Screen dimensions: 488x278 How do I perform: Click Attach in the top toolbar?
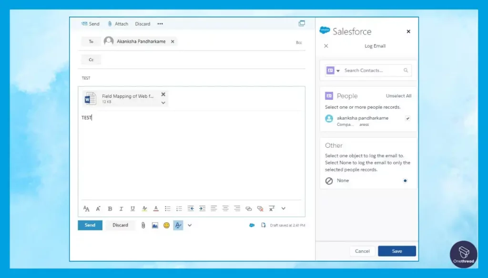(118, 24)
